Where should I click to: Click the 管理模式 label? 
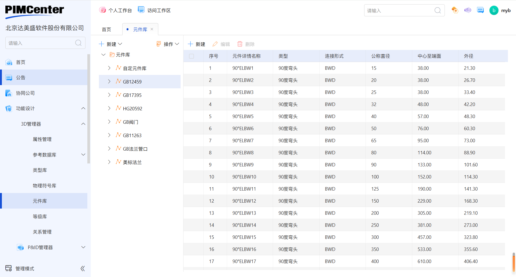(25, 269)
